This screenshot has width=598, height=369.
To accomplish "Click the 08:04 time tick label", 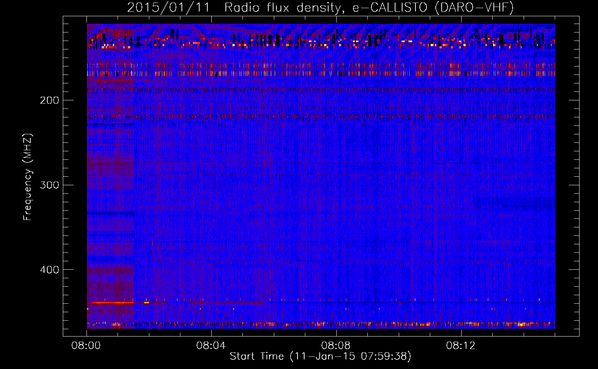I will [211, 346].
